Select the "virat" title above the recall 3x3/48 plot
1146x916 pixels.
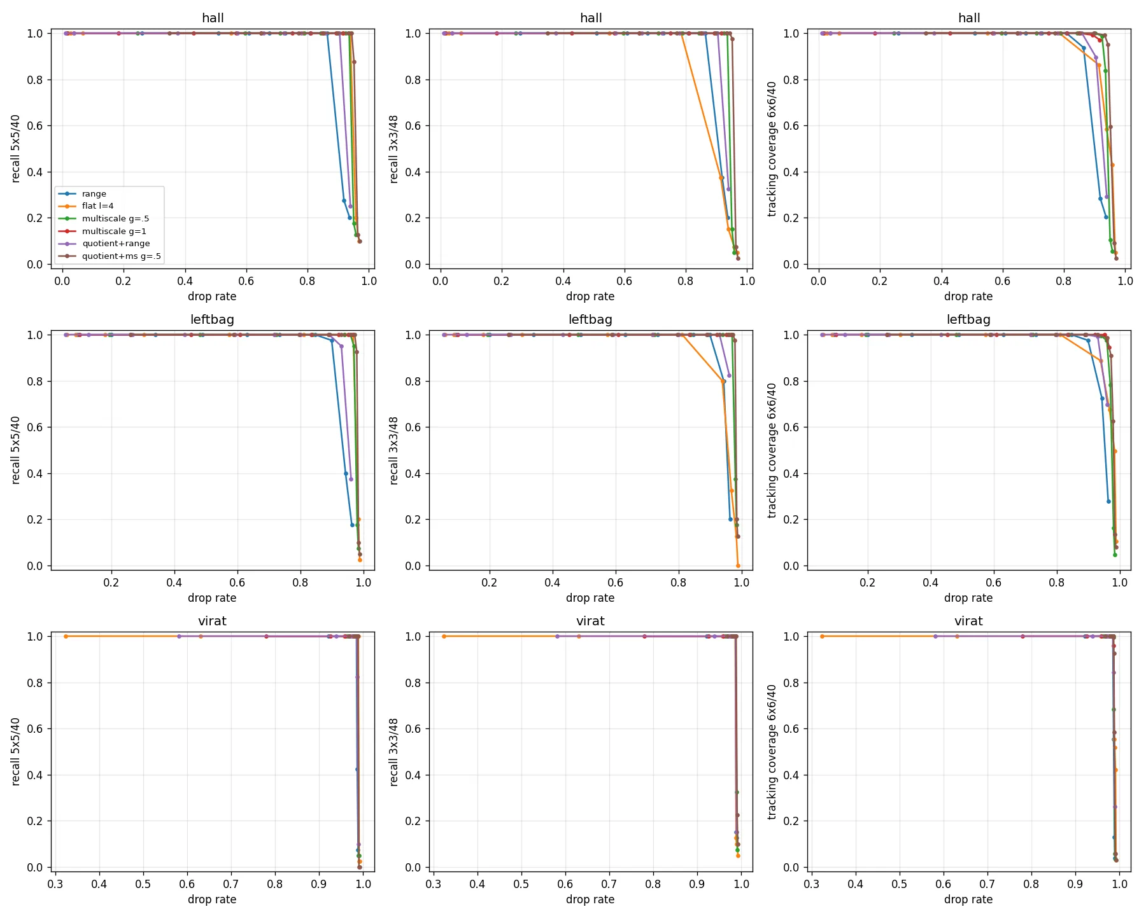tap(591, 621)
